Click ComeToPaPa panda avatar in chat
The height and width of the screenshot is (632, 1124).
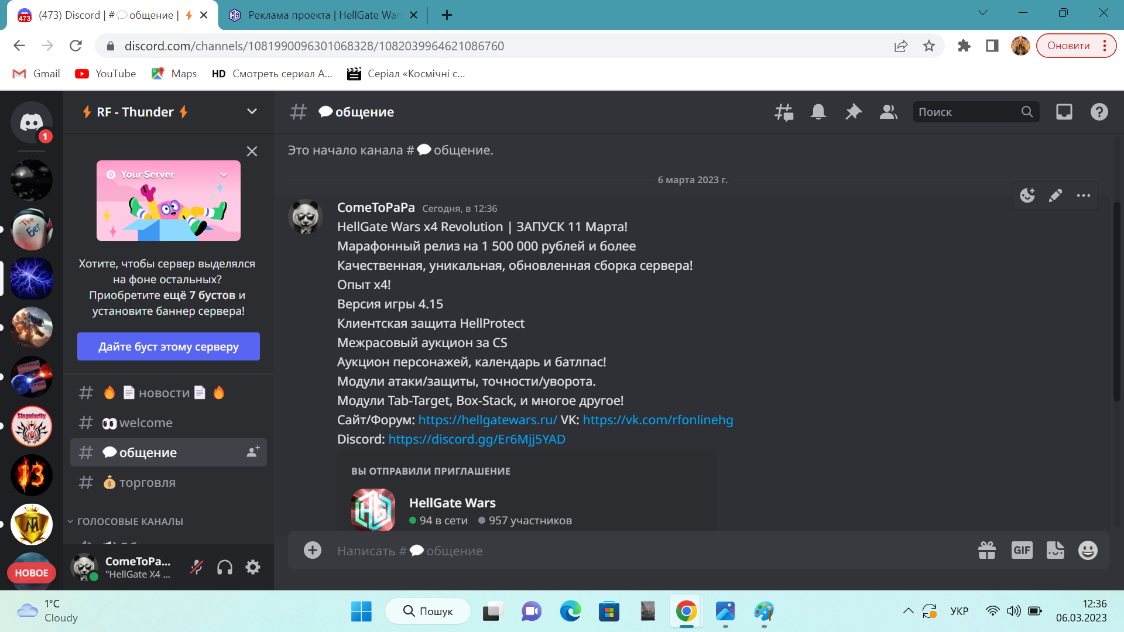[x=306, y=217]
